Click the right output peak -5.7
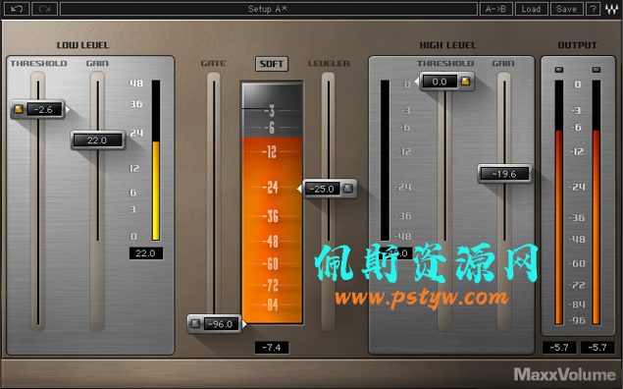Viewport: 623px width, 389px height. [597, 347]
